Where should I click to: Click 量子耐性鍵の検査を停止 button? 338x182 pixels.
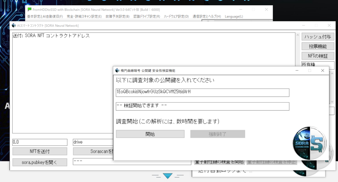pyautogui.click(x=272, y=162)
